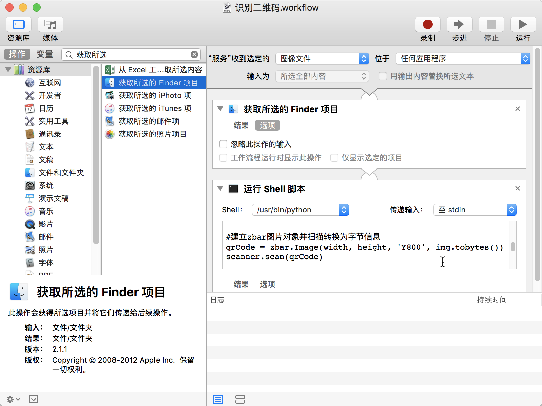Image resolution: width=542 pixels, height=406 pixels.
Task: Open the 媒体 media browser
Action: (x=50, y=25)
